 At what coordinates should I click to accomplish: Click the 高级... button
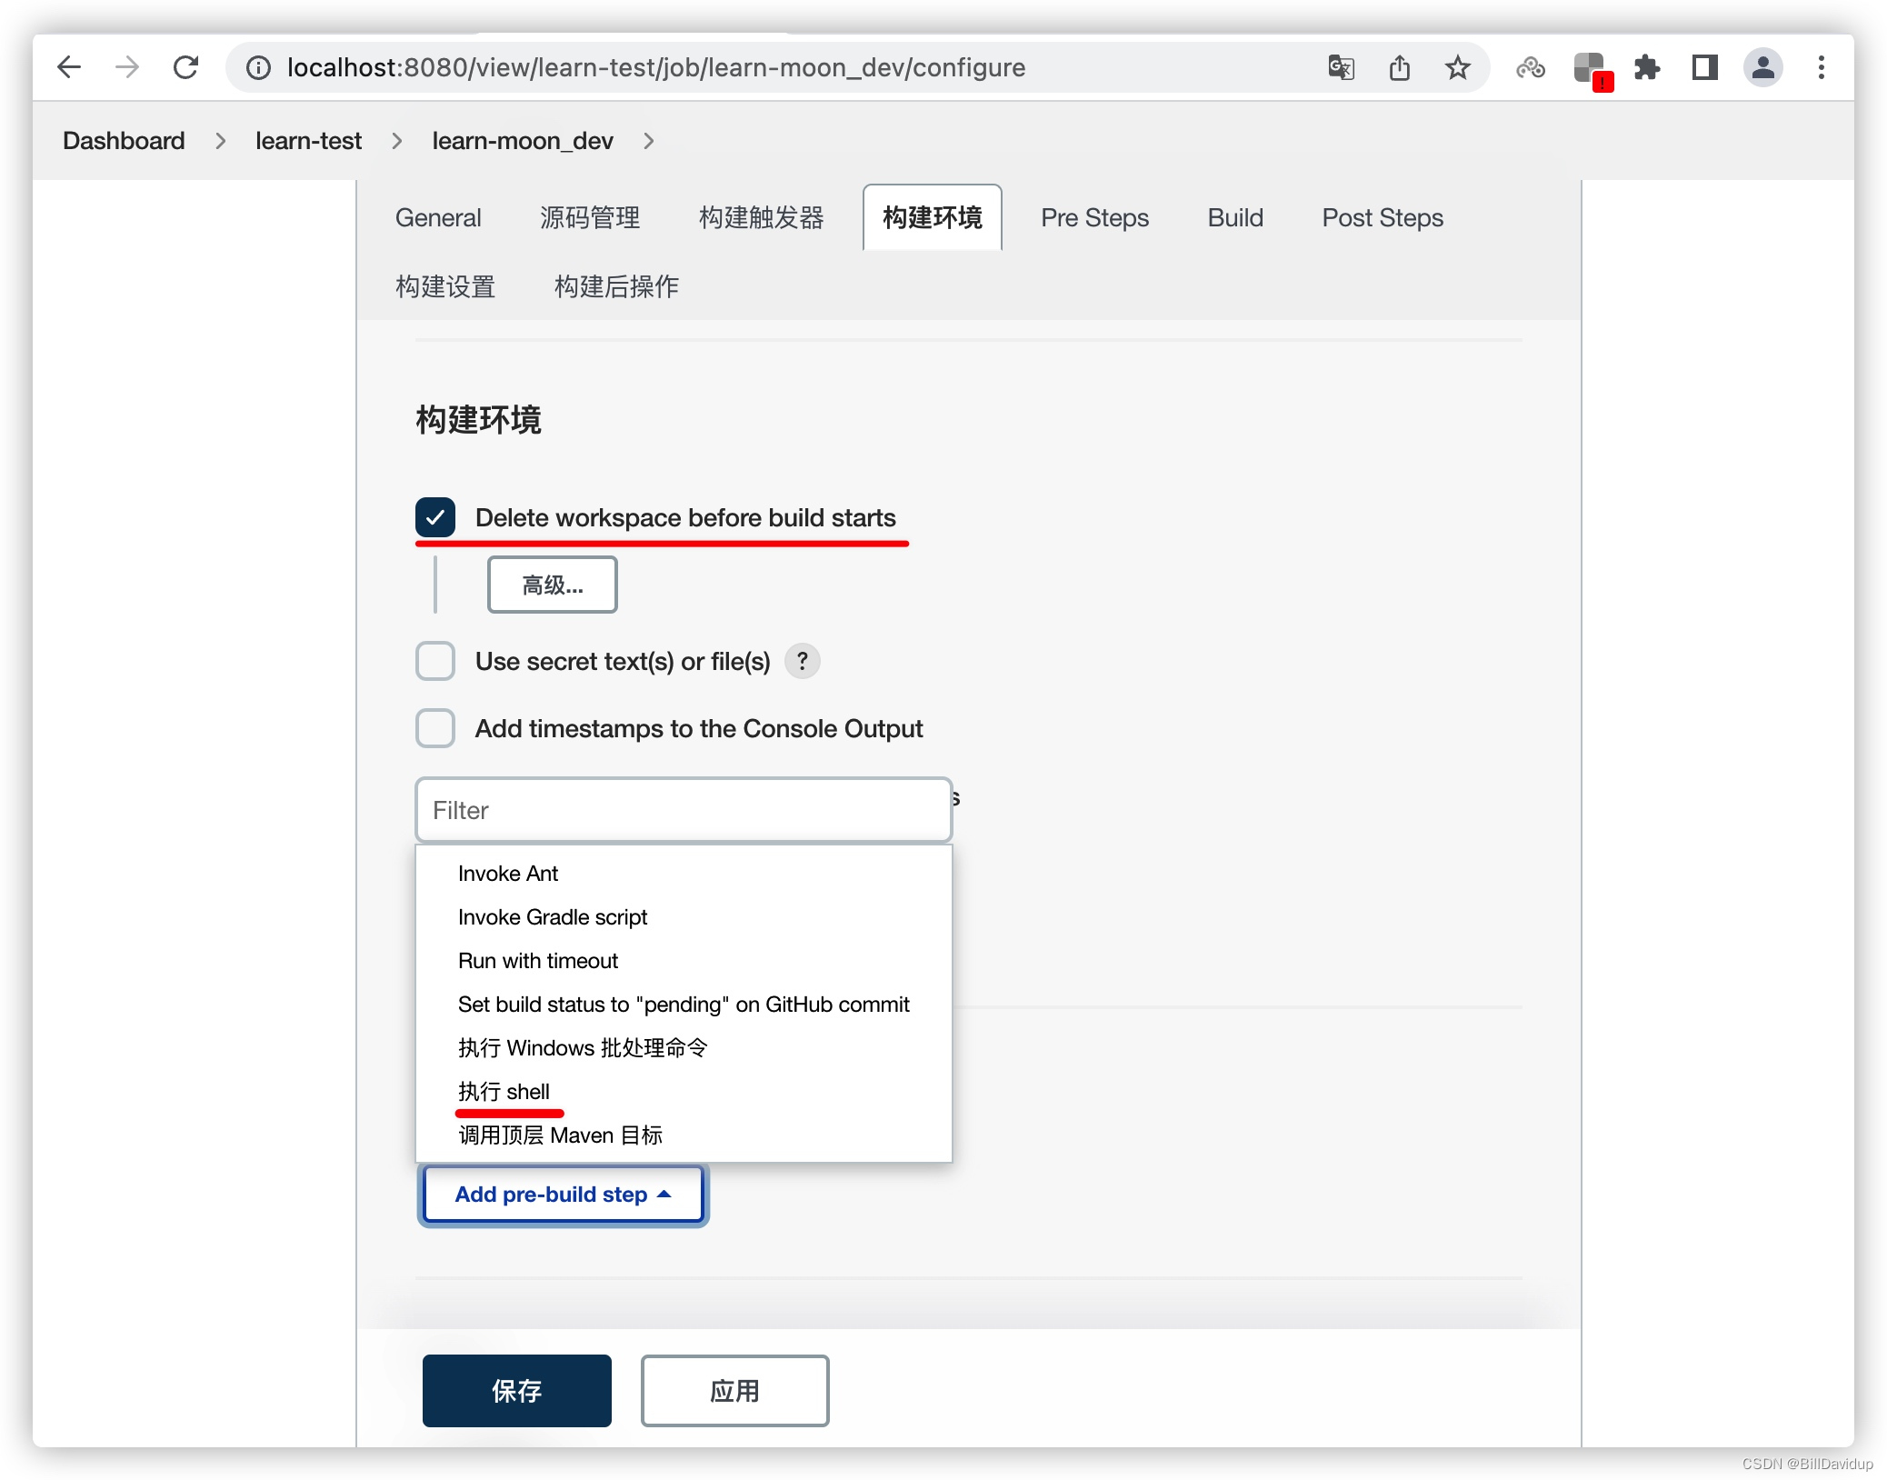click(x=553, y=585)
